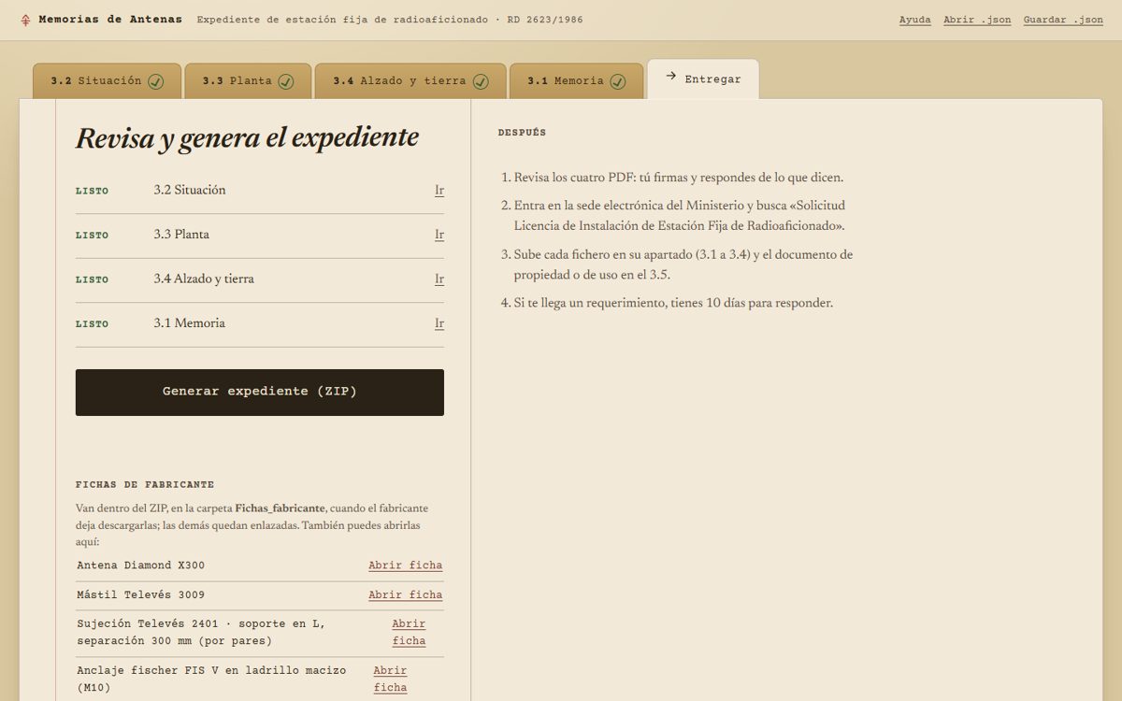The width and height of the screenshot is (1122, 701).
Task: Click Ir in the 3.1 Memoria row
Action: [x=439, y=323]
